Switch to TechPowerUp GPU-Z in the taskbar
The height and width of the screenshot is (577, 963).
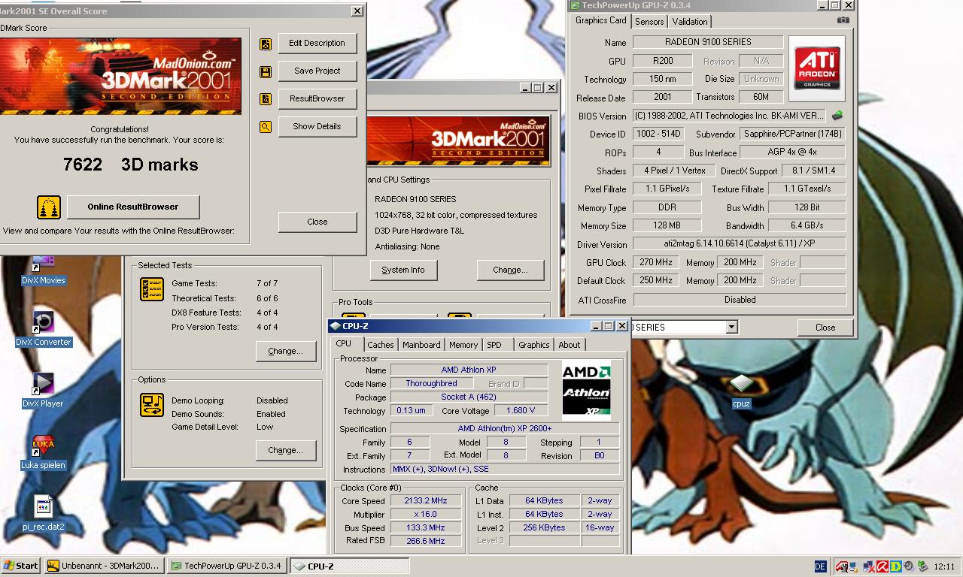click(226, 566)
